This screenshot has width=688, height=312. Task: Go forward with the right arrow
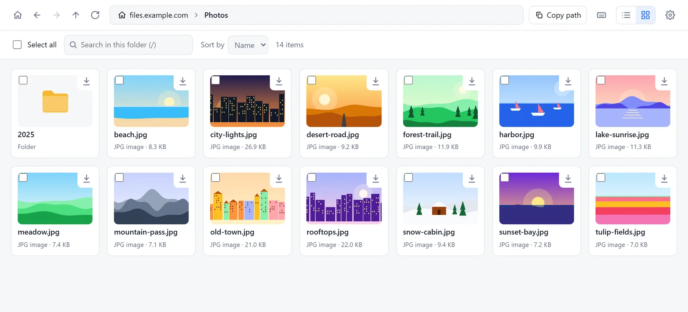click(56, 15)
